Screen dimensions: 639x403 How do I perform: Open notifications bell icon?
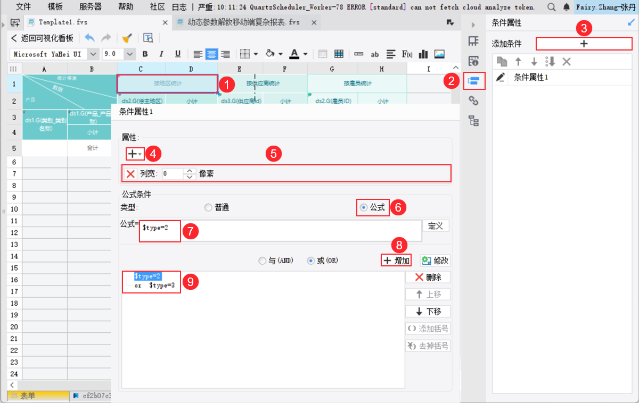click(567, 7)
